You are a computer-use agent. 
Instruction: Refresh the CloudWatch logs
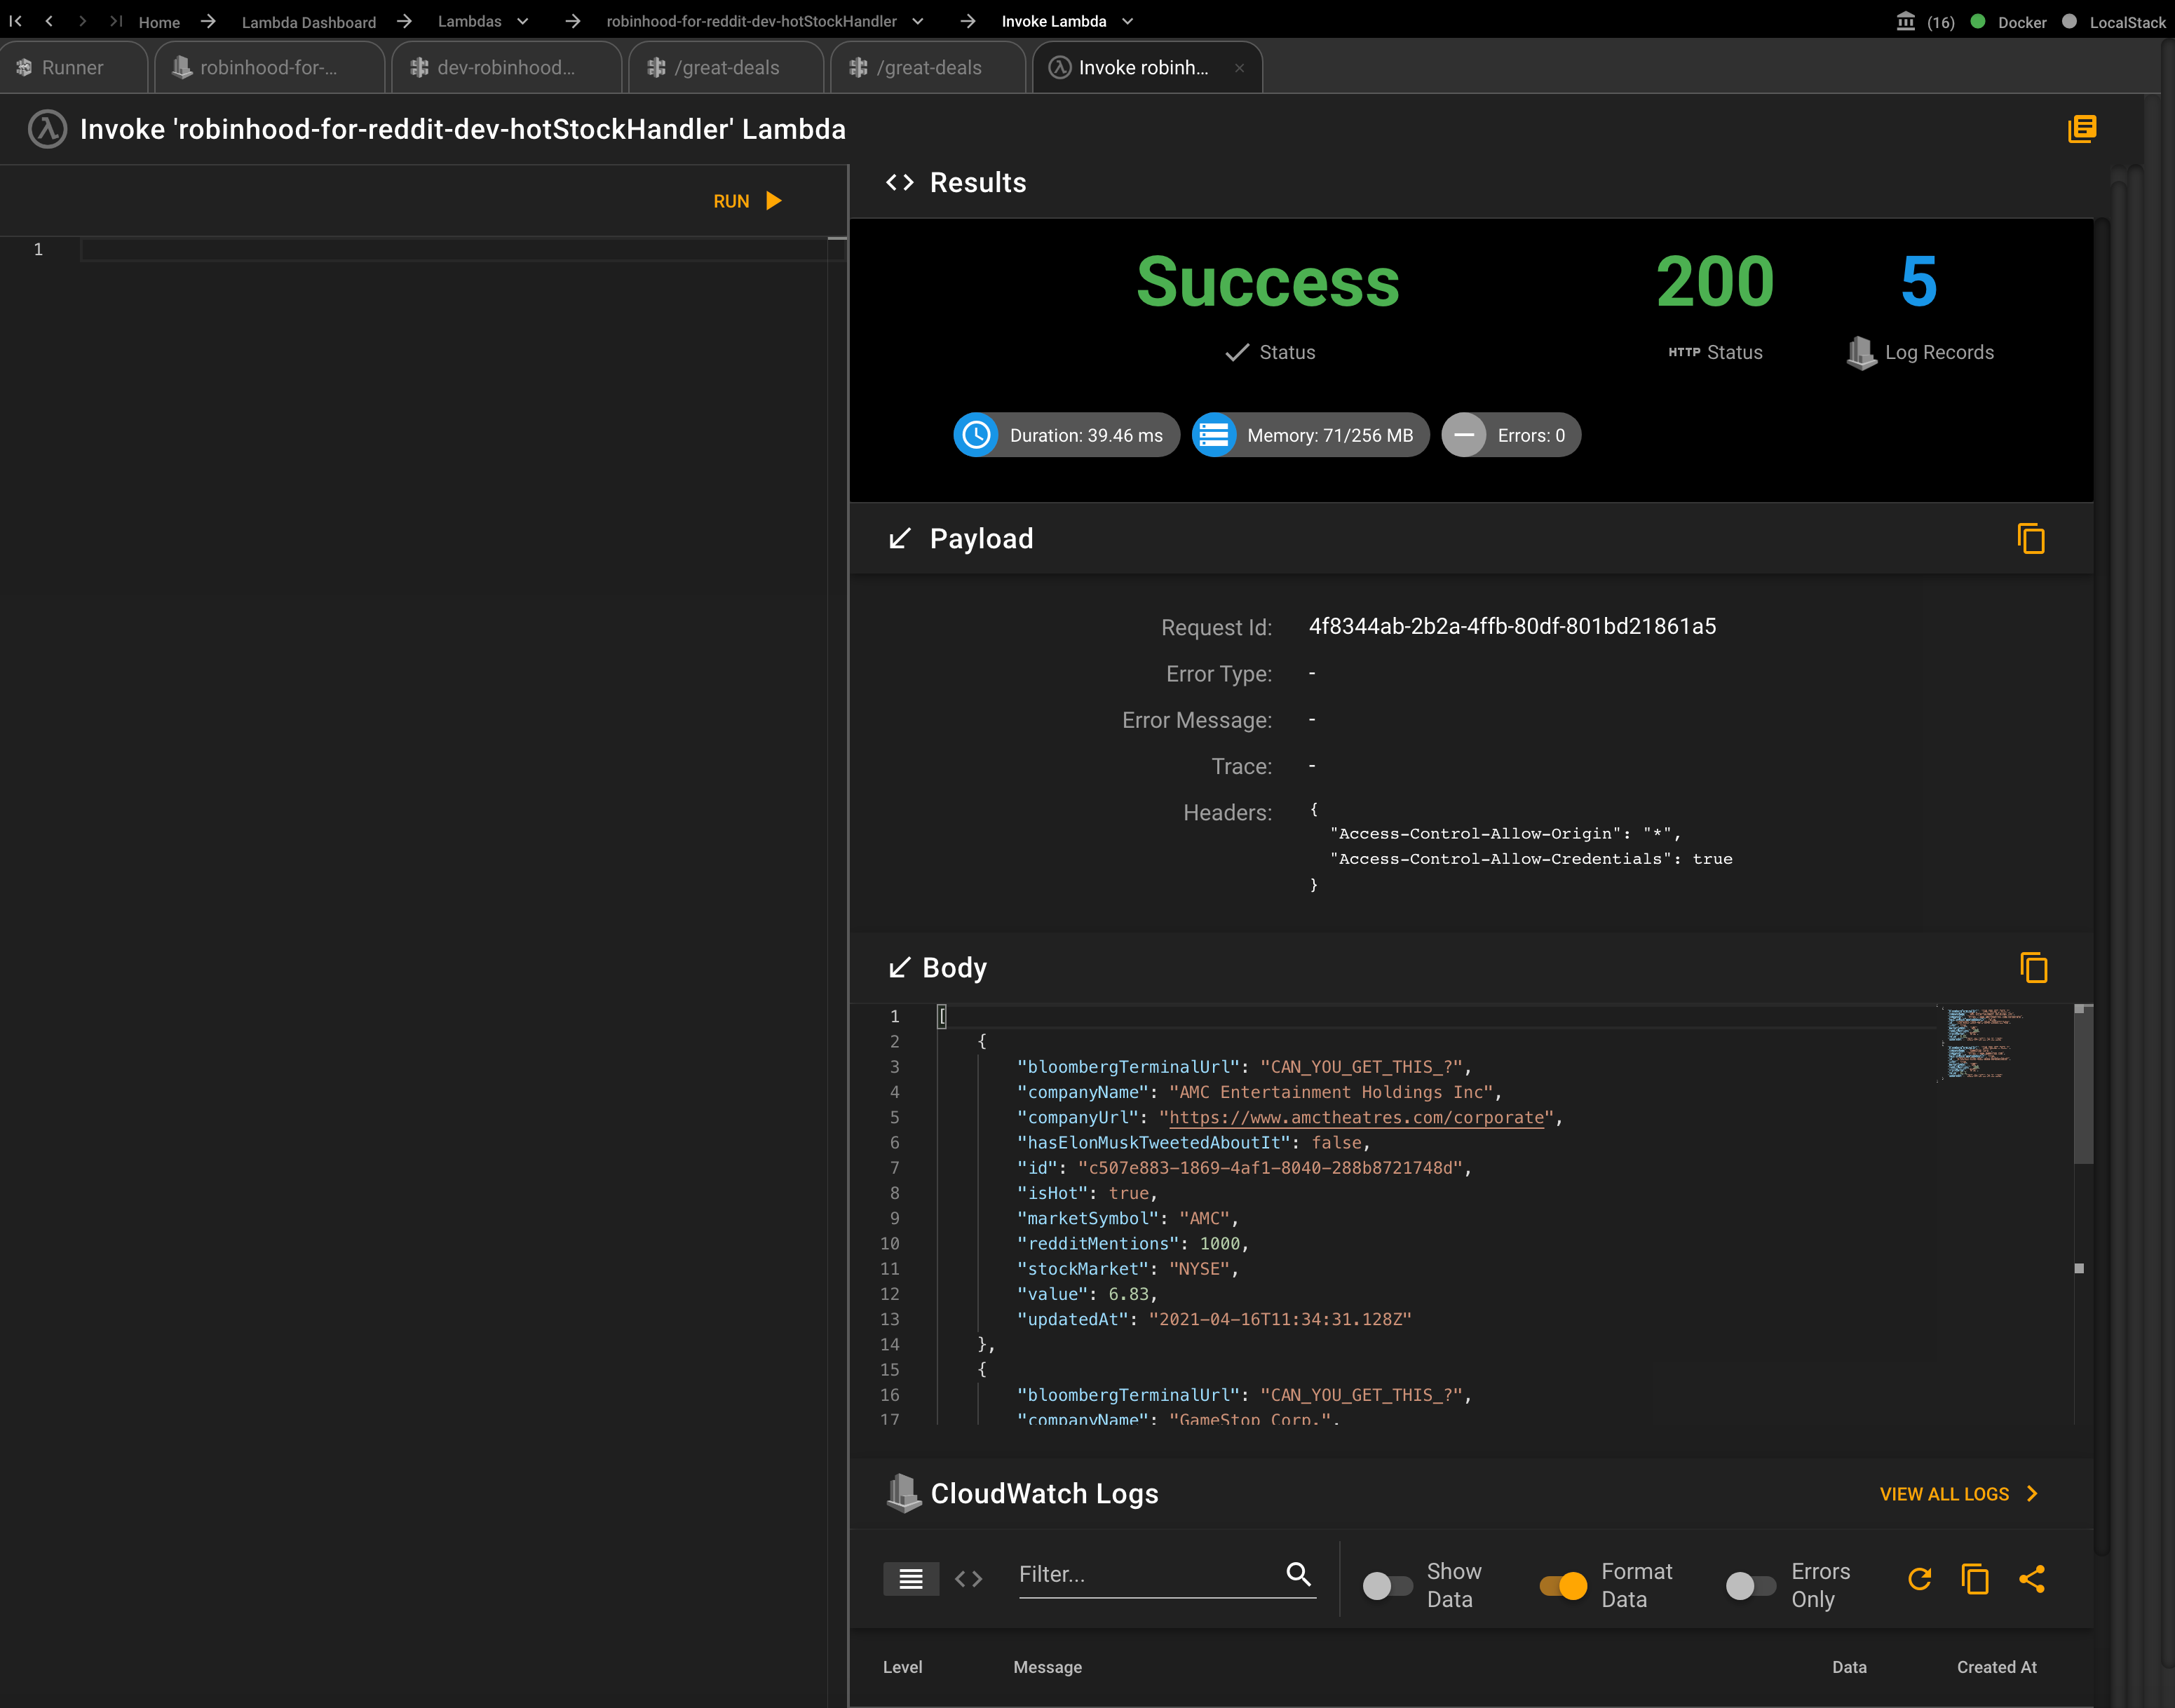(1919, 1579)
